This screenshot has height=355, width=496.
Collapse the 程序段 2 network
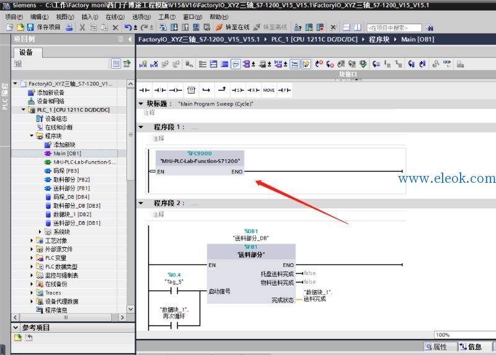click(x=141, y=203)
